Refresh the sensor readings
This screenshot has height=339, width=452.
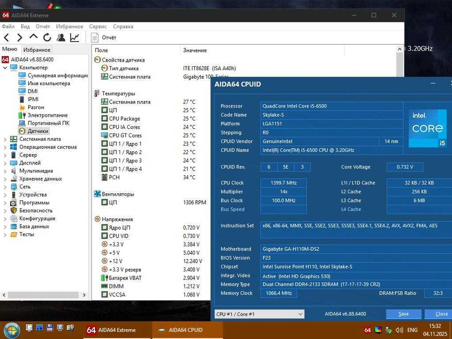(47, 37)
